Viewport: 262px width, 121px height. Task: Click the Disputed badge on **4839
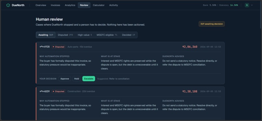point(59,92)
